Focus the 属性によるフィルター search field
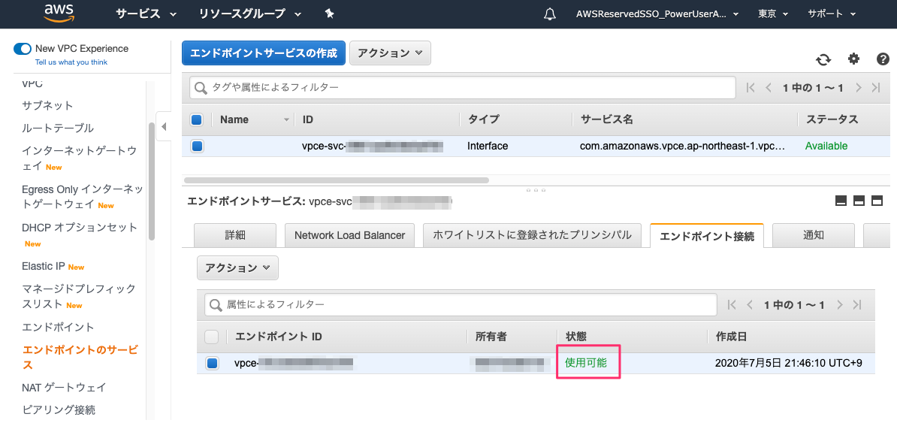 click(461, 305)
